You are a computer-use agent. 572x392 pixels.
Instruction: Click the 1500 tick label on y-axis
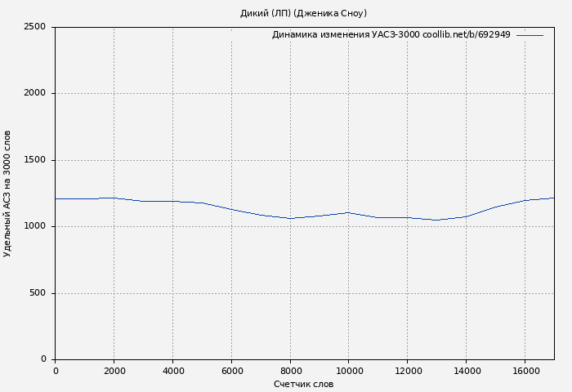pos(34,160)
